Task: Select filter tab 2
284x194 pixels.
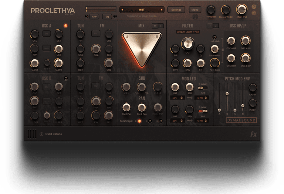Action: click(216, 26)
